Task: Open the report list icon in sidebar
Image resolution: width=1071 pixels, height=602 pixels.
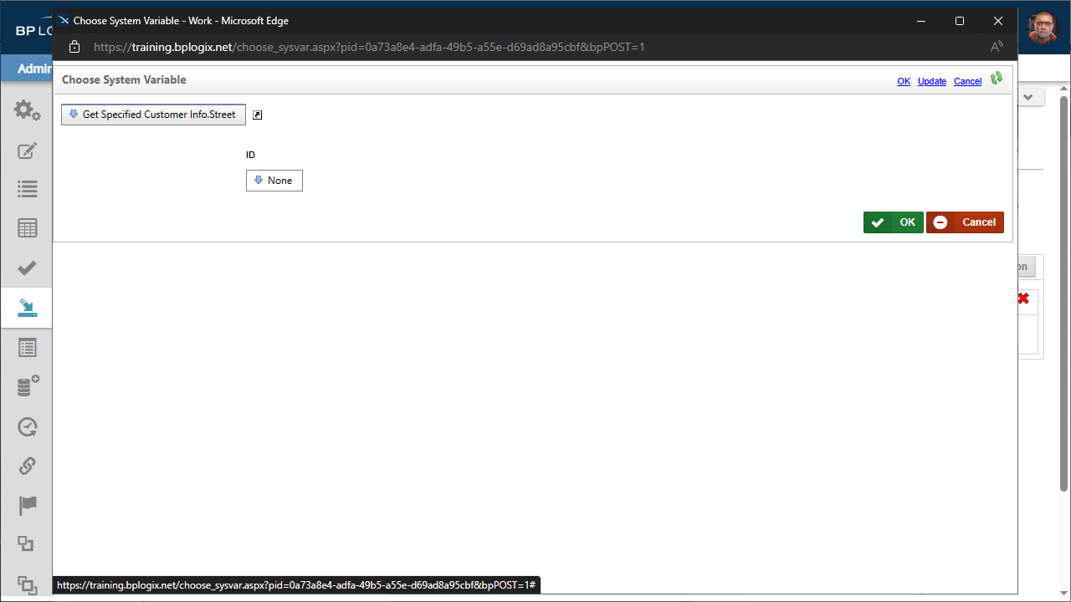Action: [x=27, y=347]
